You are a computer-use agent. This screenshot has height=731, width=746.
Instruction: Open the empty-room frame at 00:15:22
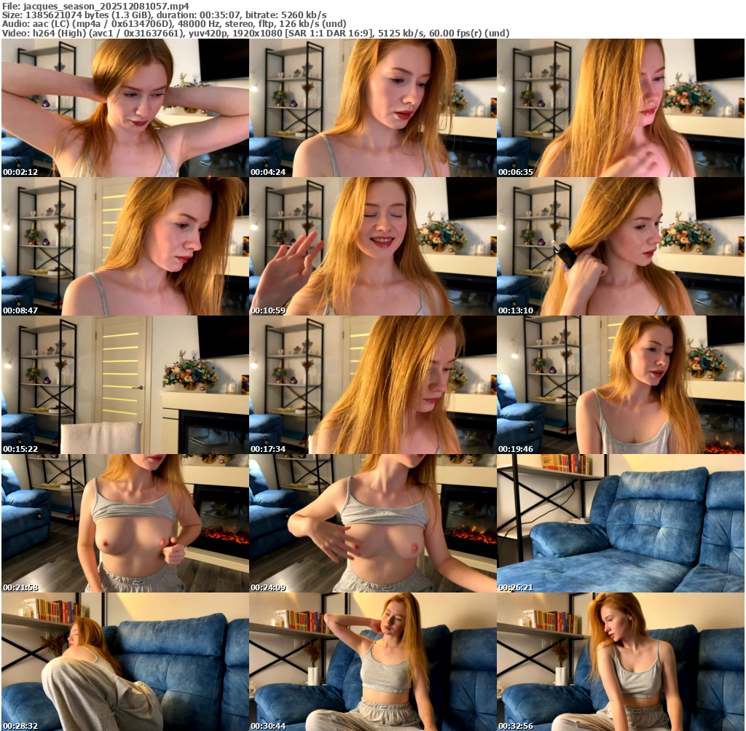(125, 385)
